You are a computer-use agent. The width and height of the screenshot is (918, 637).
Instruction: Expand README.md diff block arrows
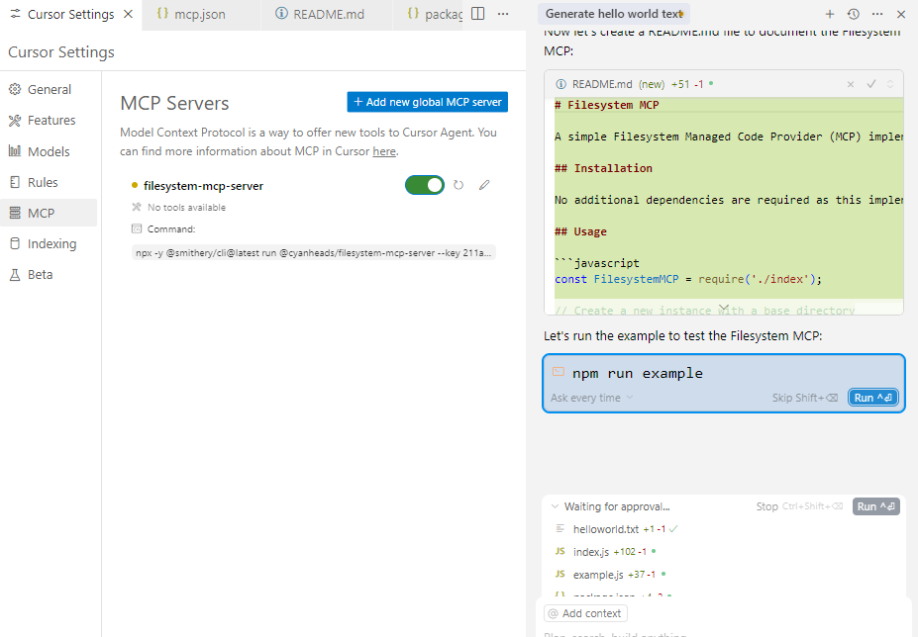tap(890, 84)
